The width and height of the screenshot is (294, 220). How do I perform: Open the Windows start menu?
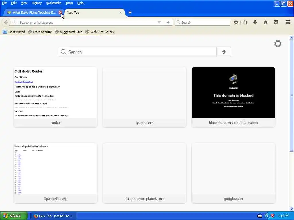pos(13,216)
